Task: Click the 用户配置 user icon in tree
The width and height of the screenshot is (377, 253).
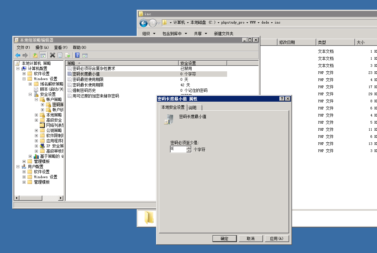Action: pyautogui.click(x=24, y=167)
